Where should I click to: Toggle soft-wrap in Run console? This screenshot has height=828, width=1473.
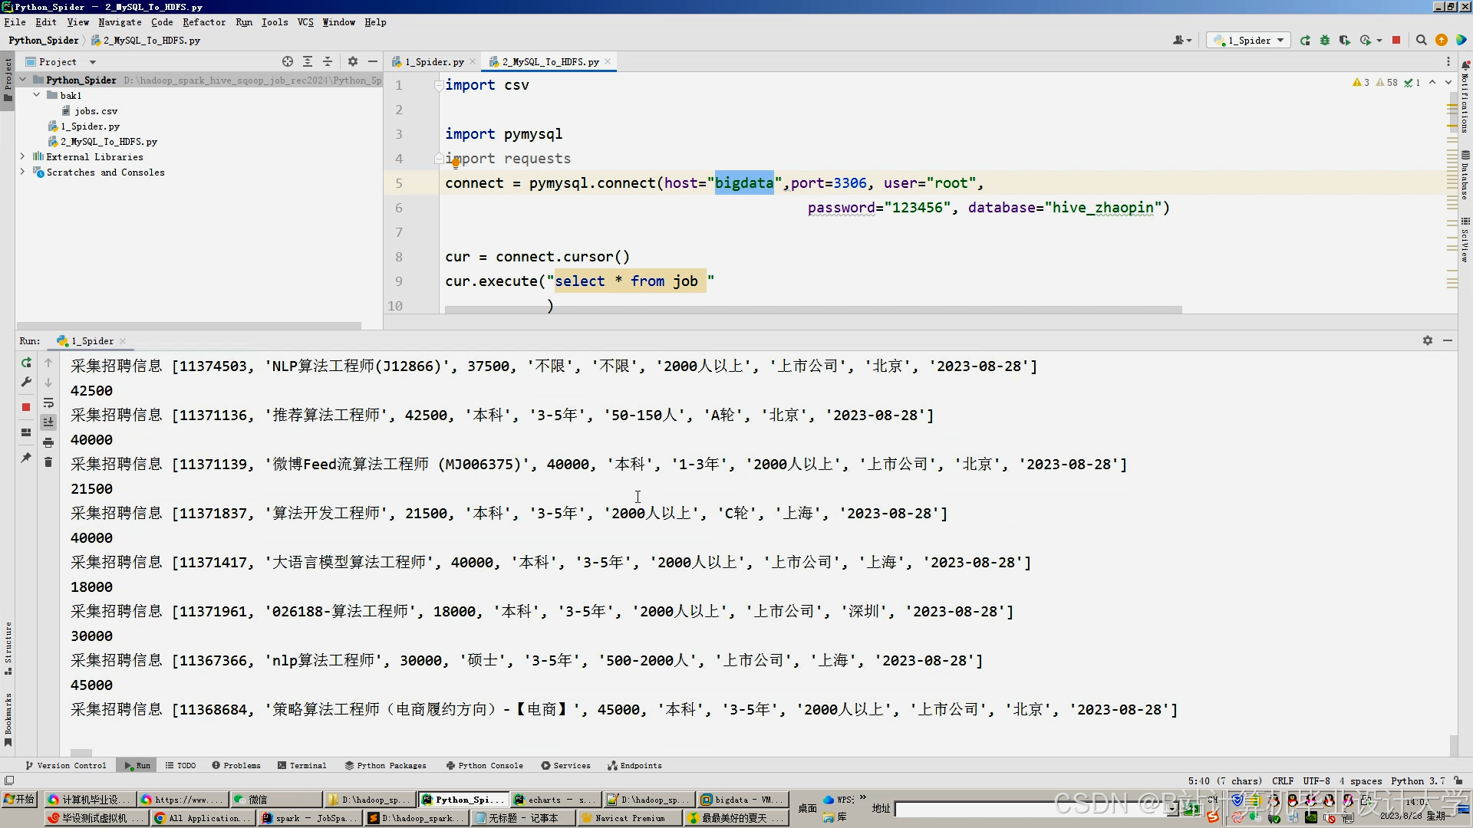tap(48, 402)
